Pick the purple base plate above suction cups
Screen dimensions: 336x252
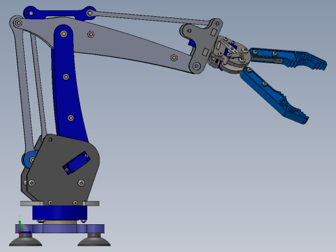click(60, 229)
